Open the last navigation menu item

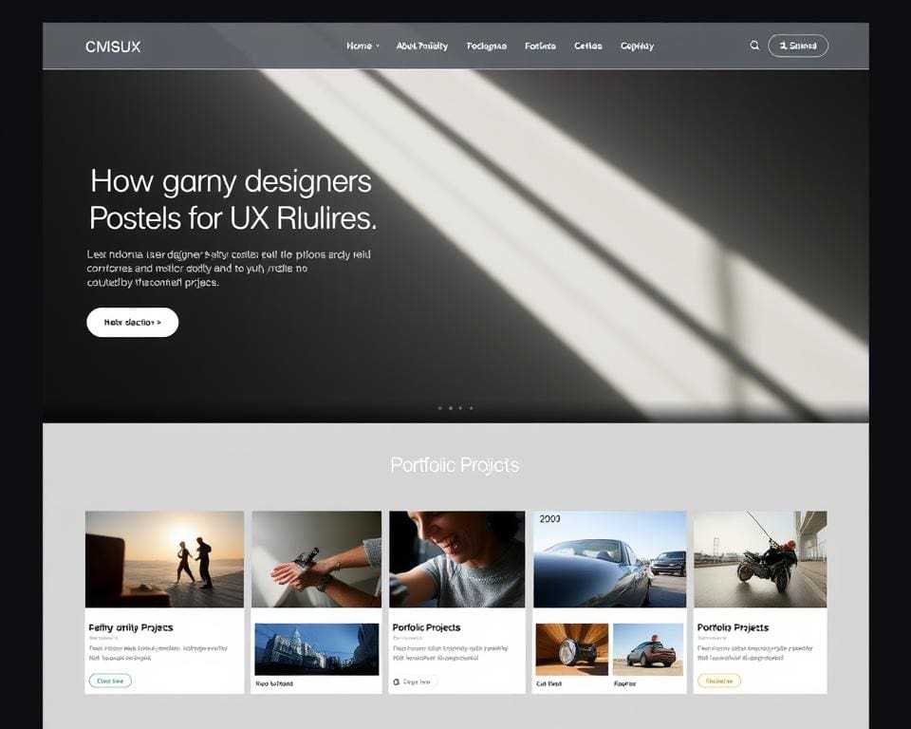click(637, 46)
